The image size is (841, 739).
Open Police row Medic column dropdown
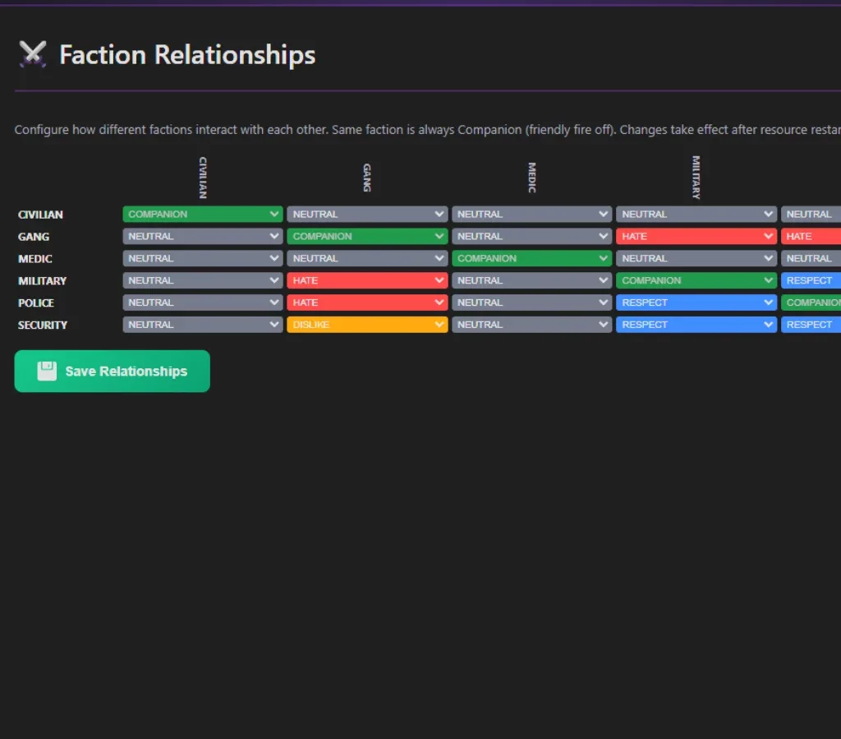pyautogui.click(x=531, y=303)
